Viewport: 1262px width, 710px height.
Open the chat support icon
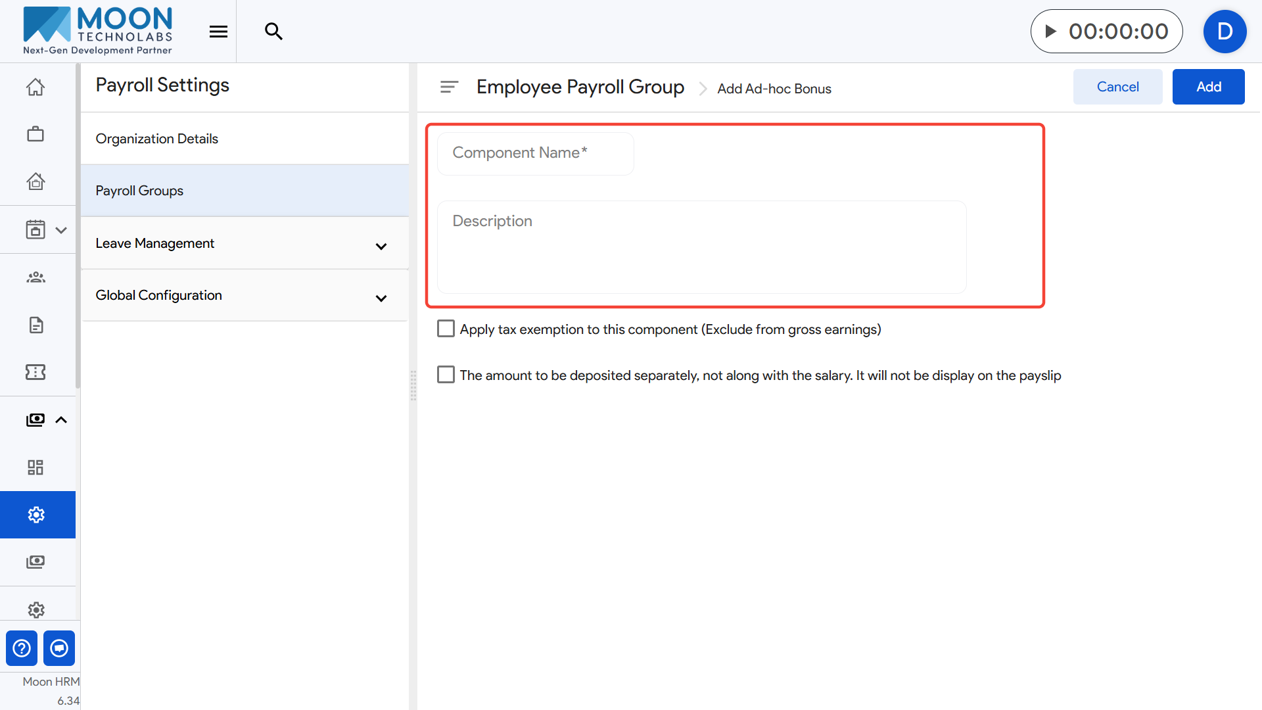tap(59, 648)
